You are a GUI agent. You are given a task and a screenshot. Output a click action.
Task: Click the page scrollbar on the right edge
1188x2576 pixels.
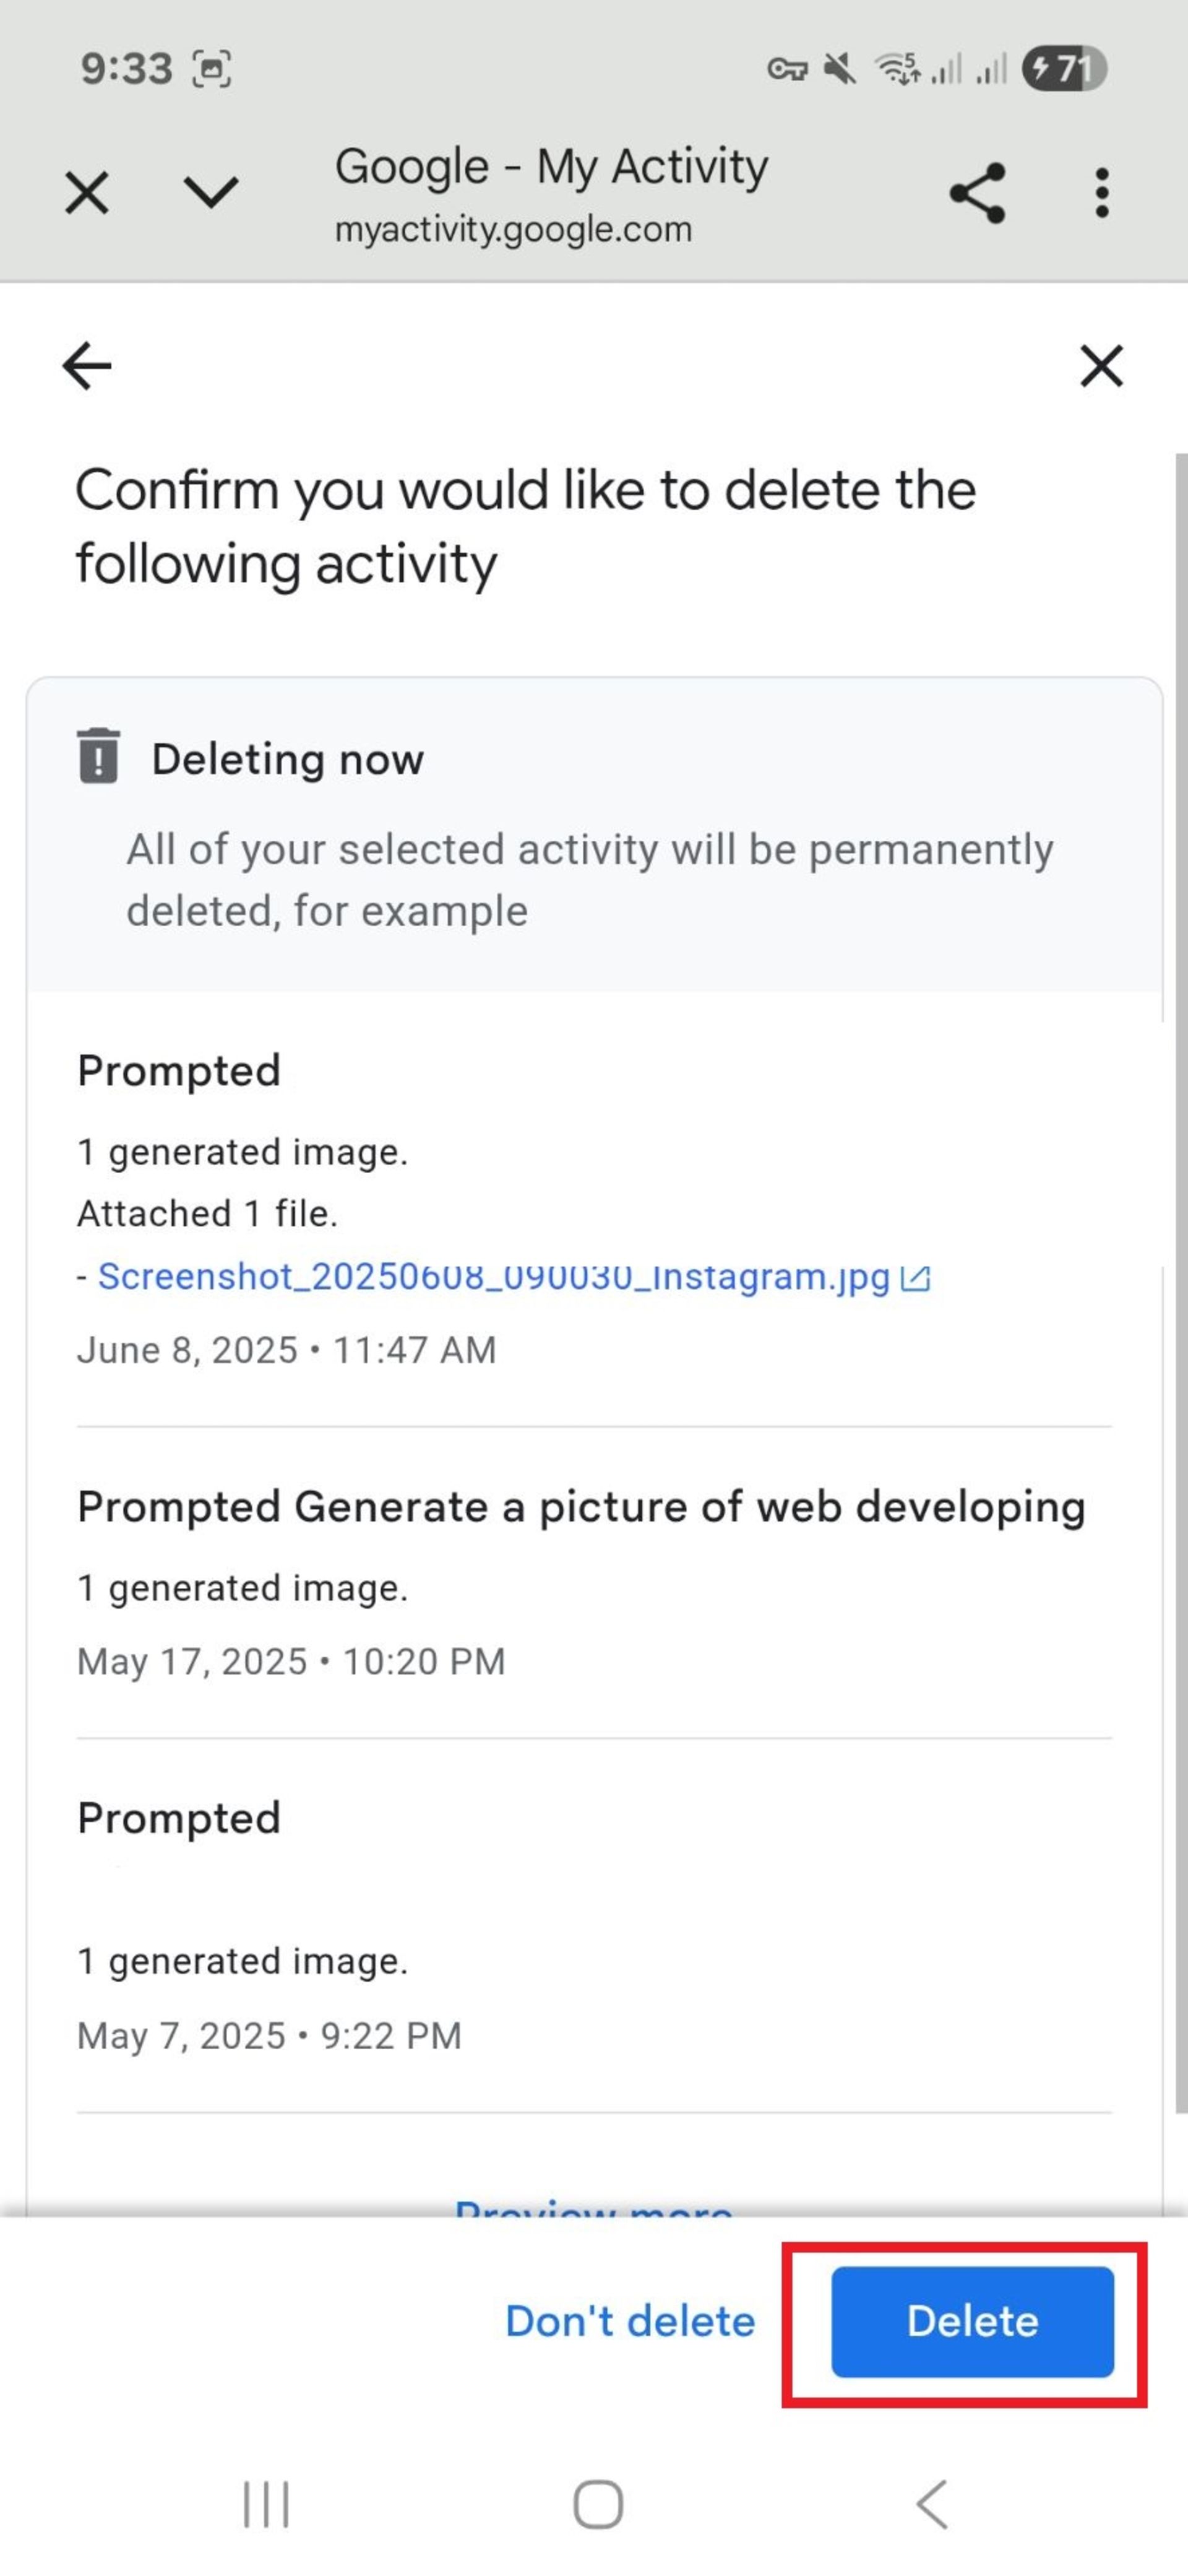click(1181, 1280)
